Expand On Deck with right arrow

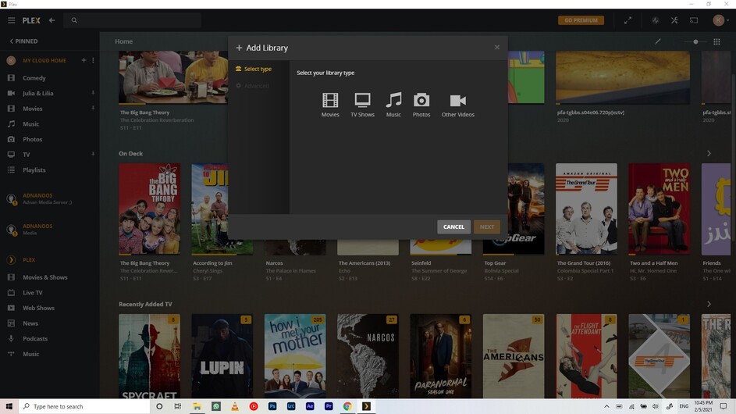click(709, 153)
